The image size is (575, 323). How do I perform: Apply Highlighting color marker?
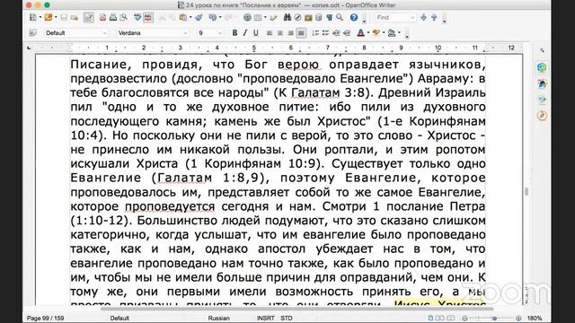(x=376, y=33)
